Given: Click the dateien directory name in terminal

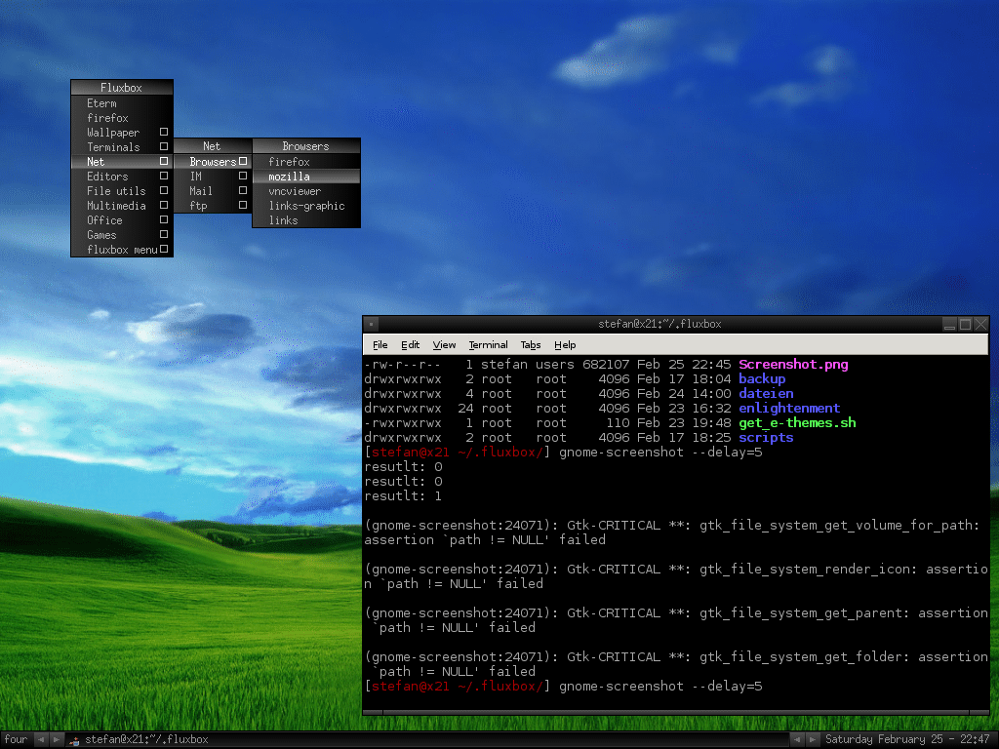Looking at the screenshot, I should [766, 394].
